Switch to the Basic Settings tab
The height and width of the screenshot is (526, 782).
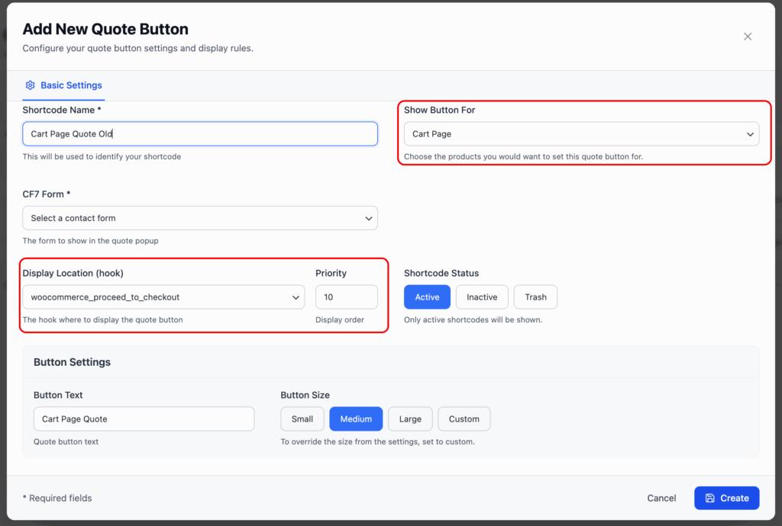click(70, 85)
